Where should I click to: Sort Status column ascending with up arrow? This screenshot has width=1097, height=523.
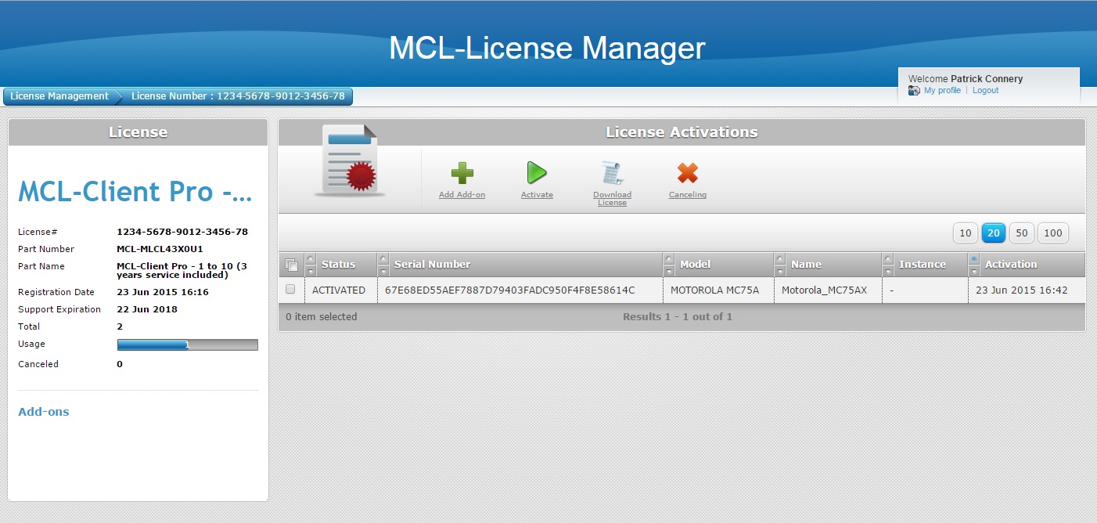(x=311, y=258)
